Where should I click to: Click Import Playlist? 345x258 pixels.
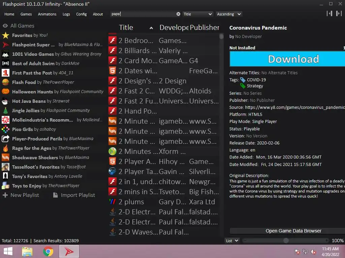click(74, 195)
